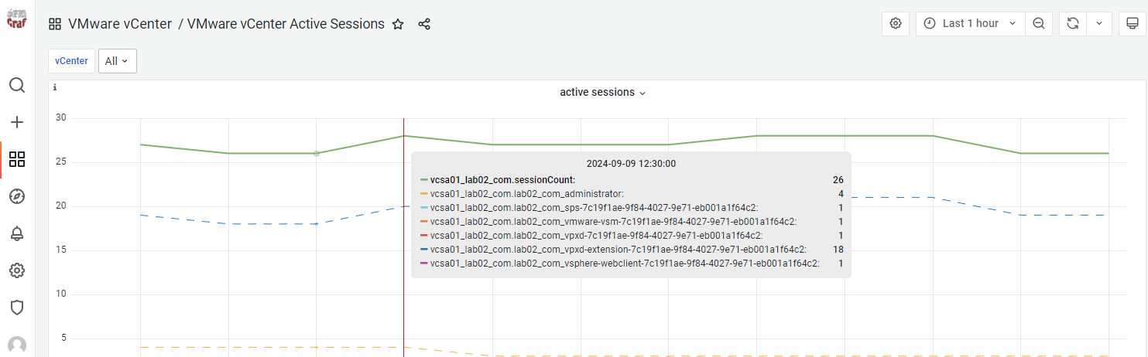Click the vsphere-webclient series in tooltip
This screenshot has width=1148, height=357.
(x=625, y=263)
